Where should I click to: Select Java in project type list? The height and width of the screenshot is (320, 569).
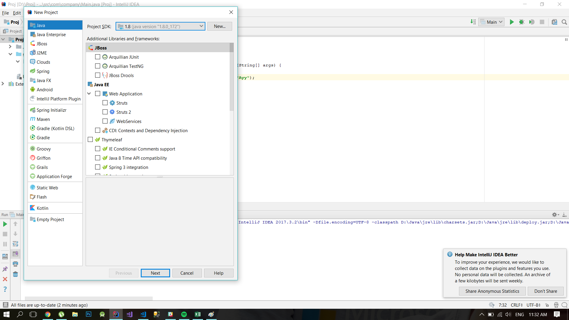55,25
